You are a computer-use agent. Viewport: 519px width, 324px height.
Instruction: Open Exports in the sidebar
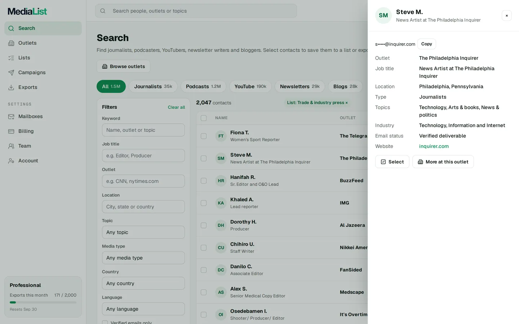point(43,87)
